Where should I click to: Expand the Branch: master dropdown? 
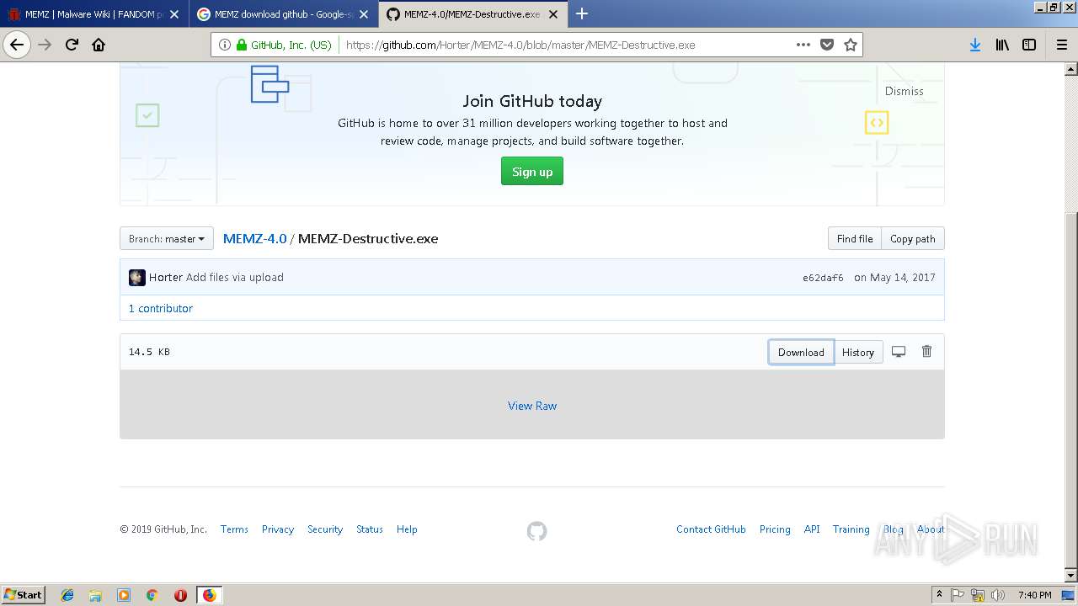point(167,238)
